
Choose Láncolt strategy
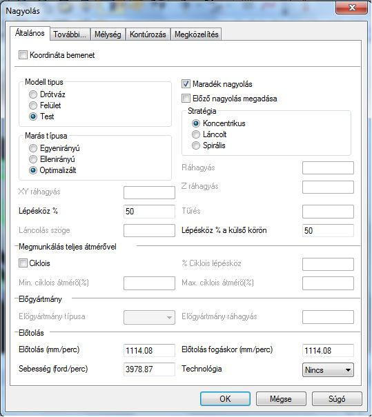196,134
